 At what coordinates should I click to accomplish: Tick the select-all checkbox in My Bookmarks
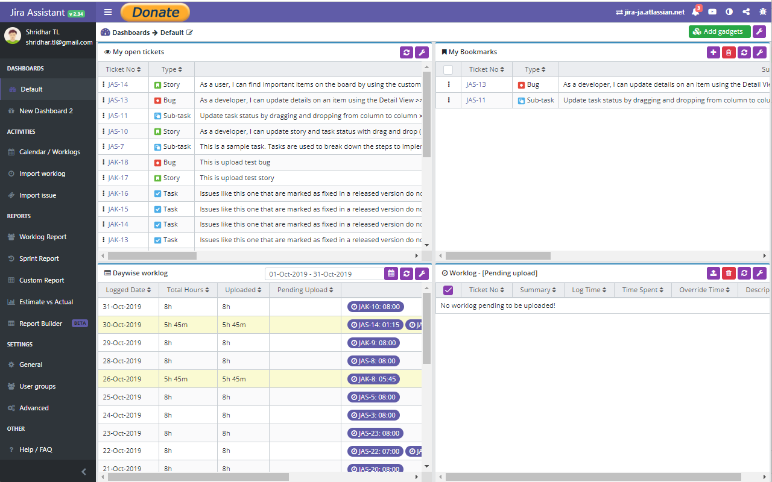click(x=448, y=70)
